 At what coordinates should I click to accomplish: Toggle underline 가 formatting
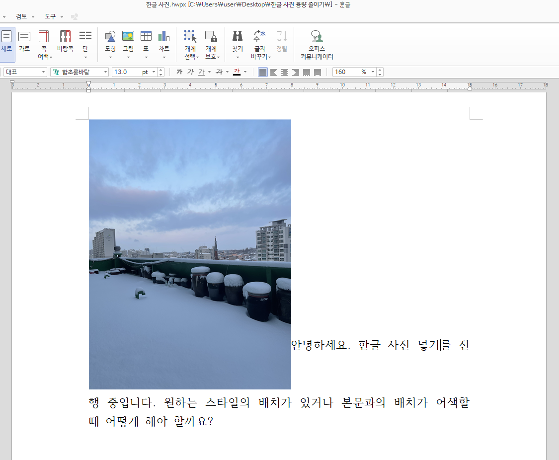(x=201, y=72)
